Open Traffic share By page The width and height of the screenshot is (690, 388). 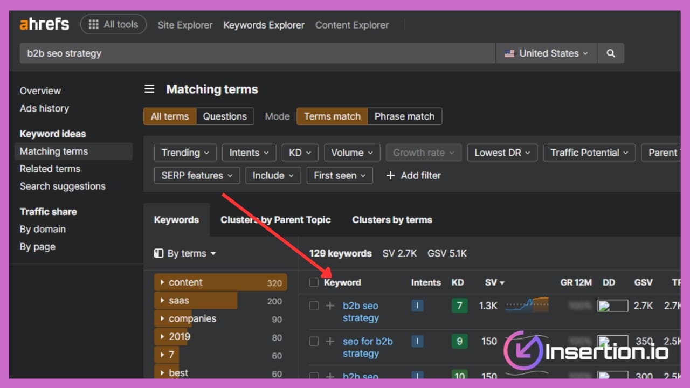(38, 246)
